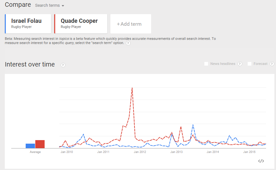Image resolution: width=276 pixels, height=170 pixels.
Task: Click help icon next to News headlines
Action: coord(240,64)
